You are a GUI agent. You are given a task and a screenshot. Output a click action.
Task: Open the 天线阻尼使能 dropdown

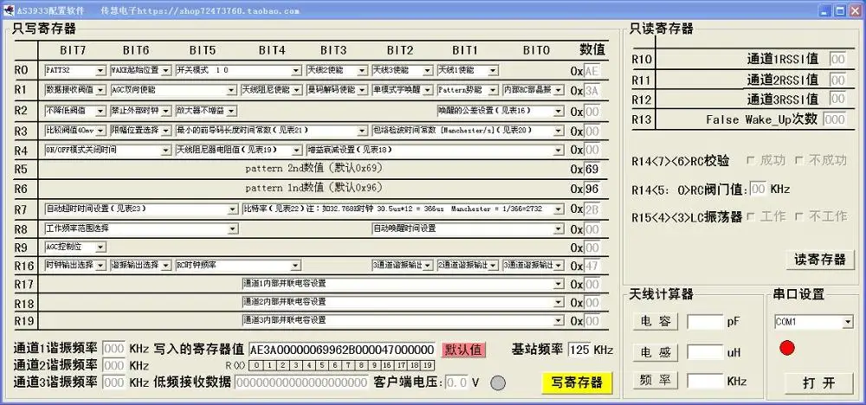272,90
